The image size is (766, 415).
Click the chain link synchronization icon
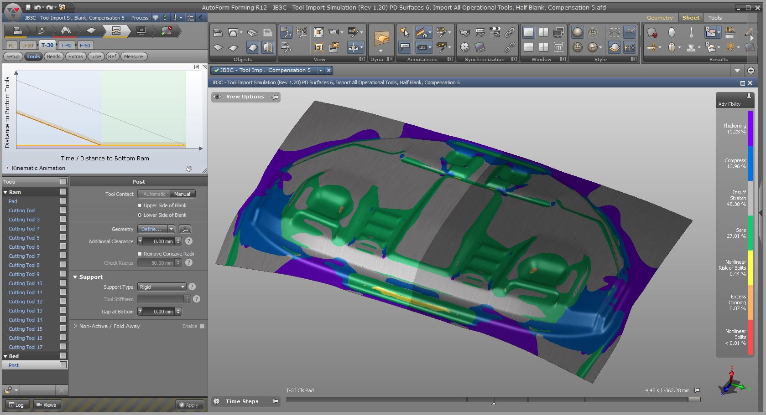510,32
